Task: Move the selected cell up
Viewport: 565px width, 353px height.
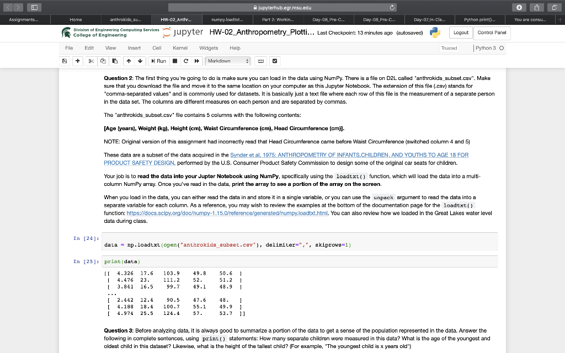Action: click(128, 61)
